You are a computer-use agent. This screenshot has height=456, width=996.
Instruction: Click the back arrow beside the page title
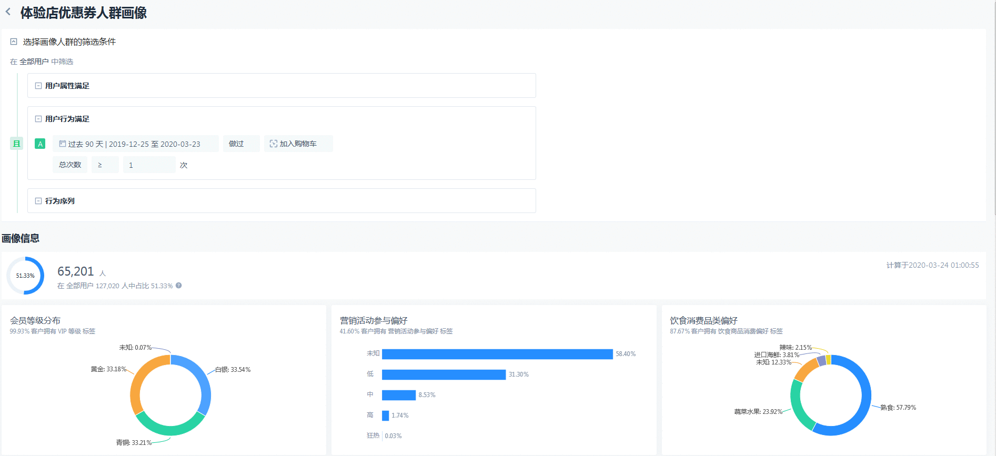pyautogui.click(x=8, y=12)
